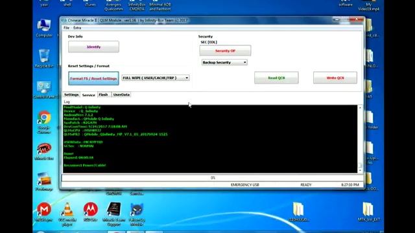The height and width of the screenshot is (233, 415).
Task: Open the InfinityBox CM2KDA desktop icon
Action: (x=137, y=5)
